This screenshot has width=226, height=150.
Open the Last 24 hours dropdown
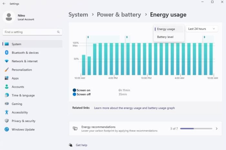[201, 29]
